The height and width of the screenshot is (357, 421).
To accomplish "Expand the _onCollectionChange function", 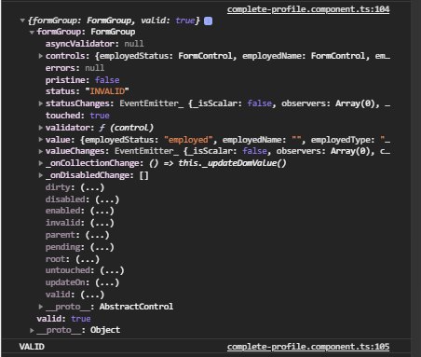I will (41, 163).
